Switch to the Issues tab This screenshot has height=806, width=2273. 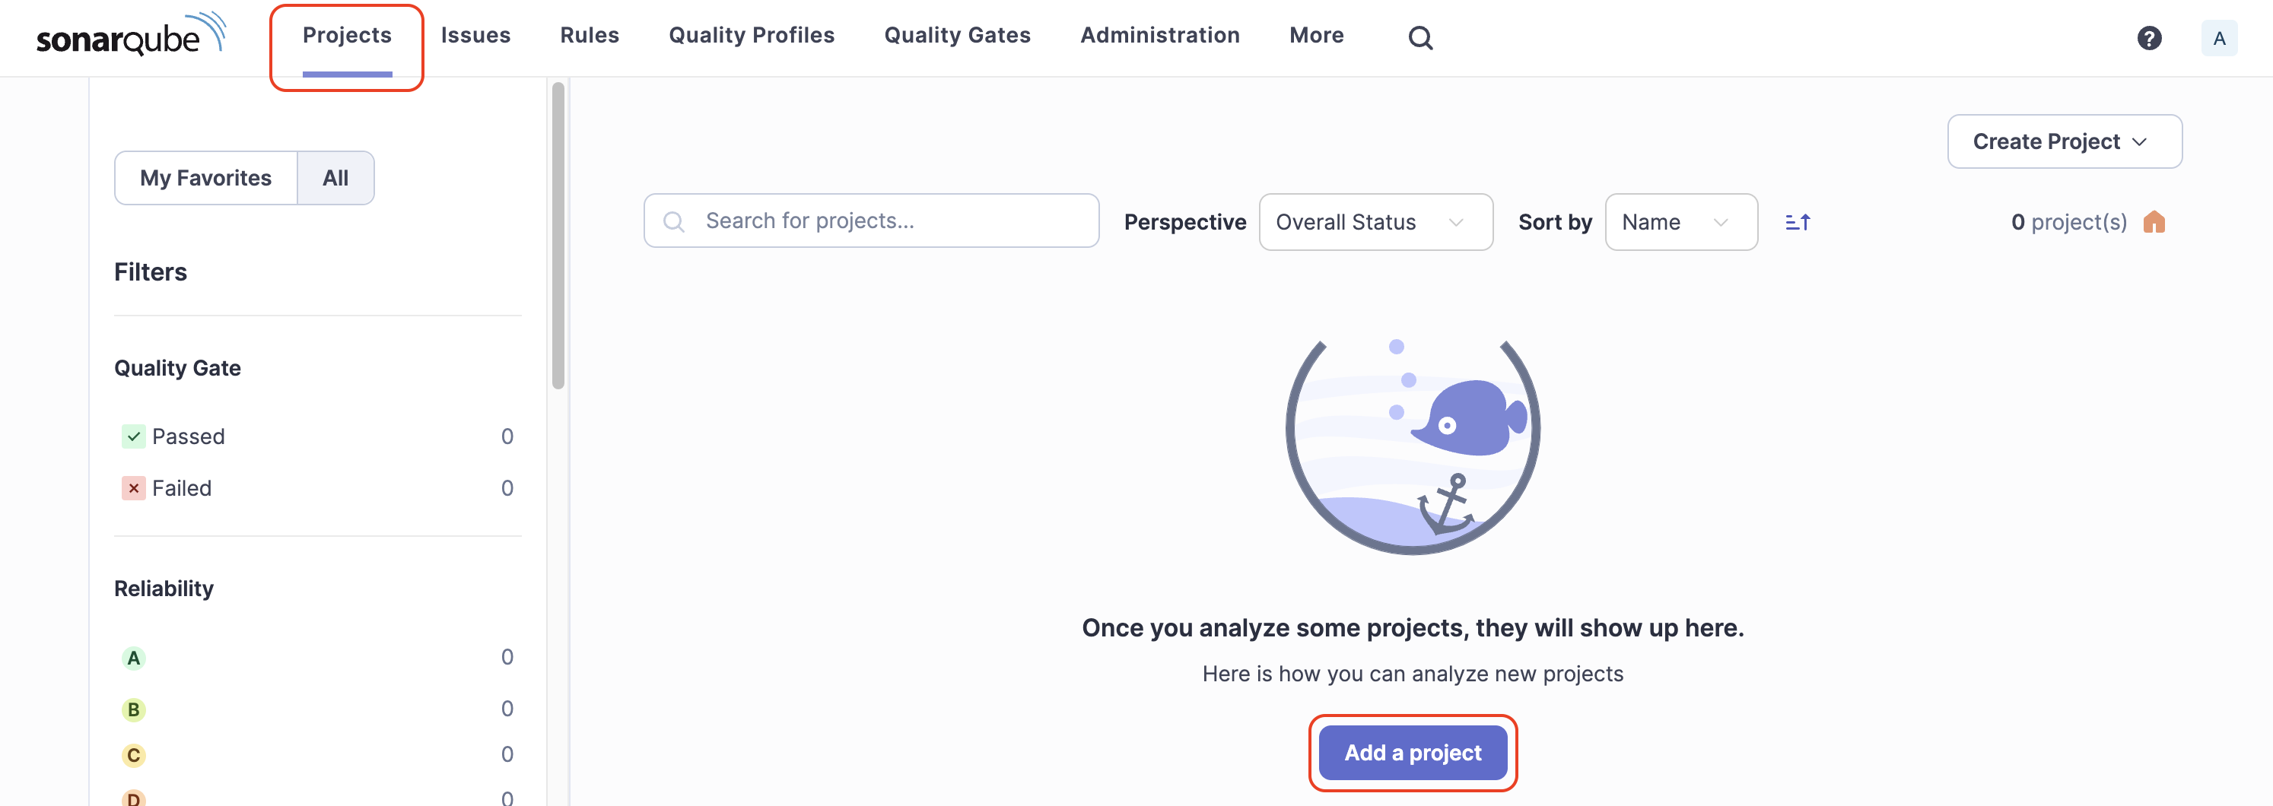[x=476, y=35]
